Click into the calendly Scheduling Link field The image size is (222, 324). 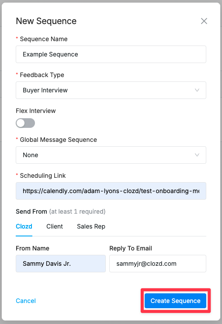pos(111,191)
